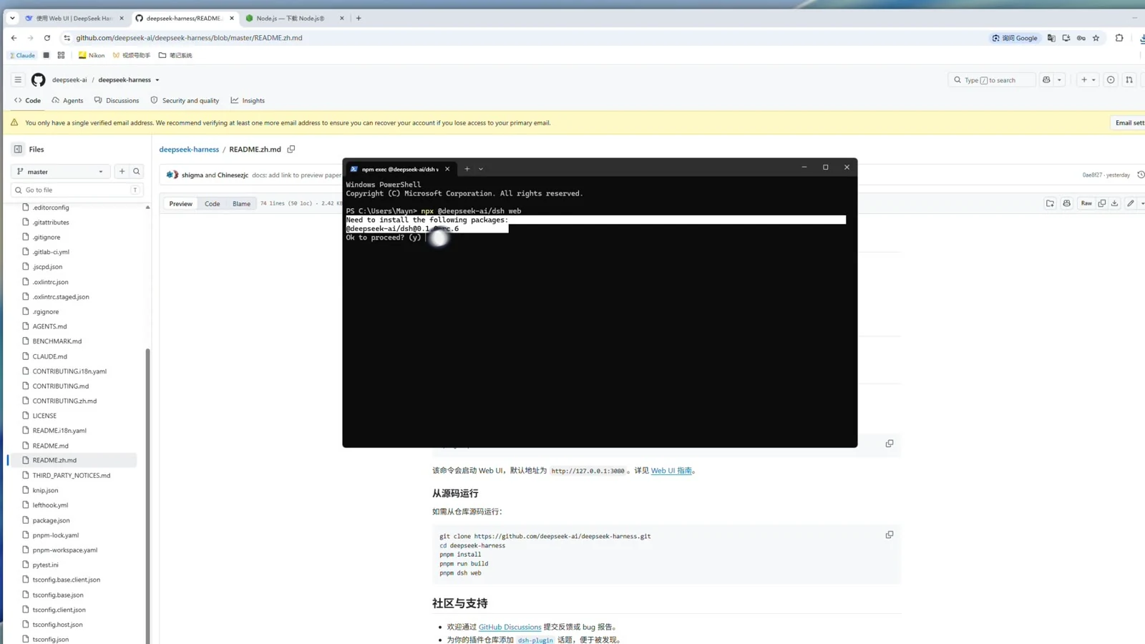1145x644 pixels.
Task: Open the GitHub global navigation hamburger menu
Action: point(18,79)
